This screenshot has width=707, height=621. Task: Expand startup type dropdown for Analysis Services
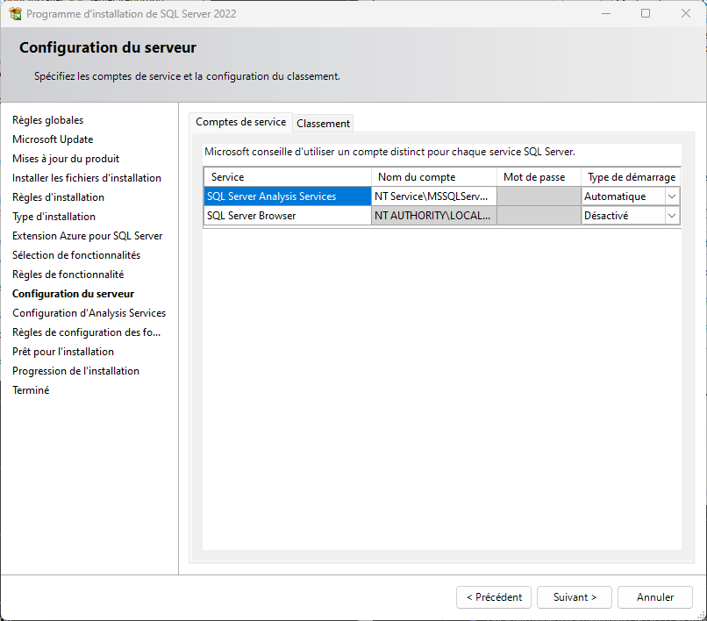(x=671, y=196)
